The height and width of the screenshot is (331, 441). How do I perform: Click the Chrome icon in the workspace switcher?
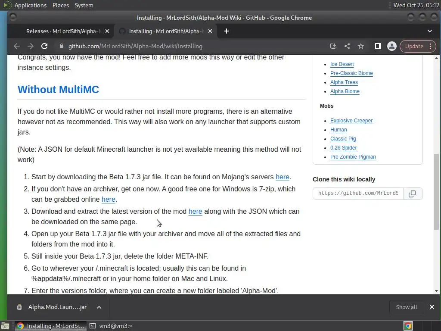click(x=408, y=326)
